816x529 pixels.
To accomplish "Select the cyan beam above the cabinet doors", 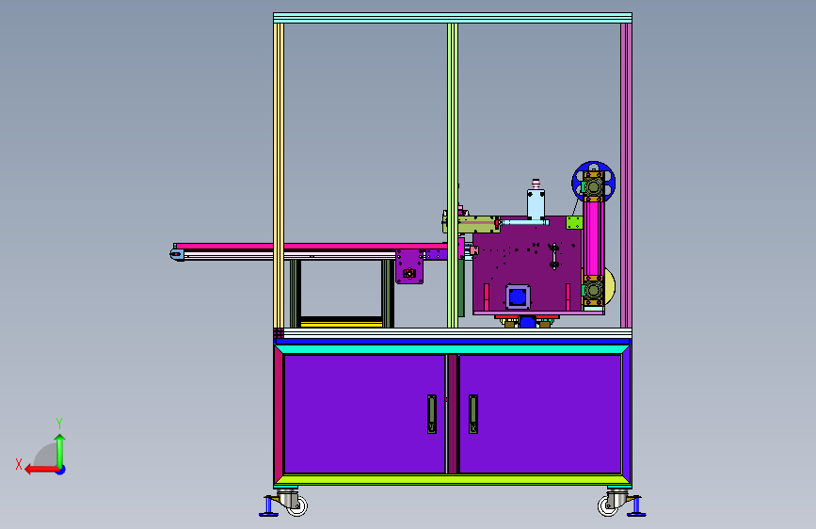I will click(453, 349).
